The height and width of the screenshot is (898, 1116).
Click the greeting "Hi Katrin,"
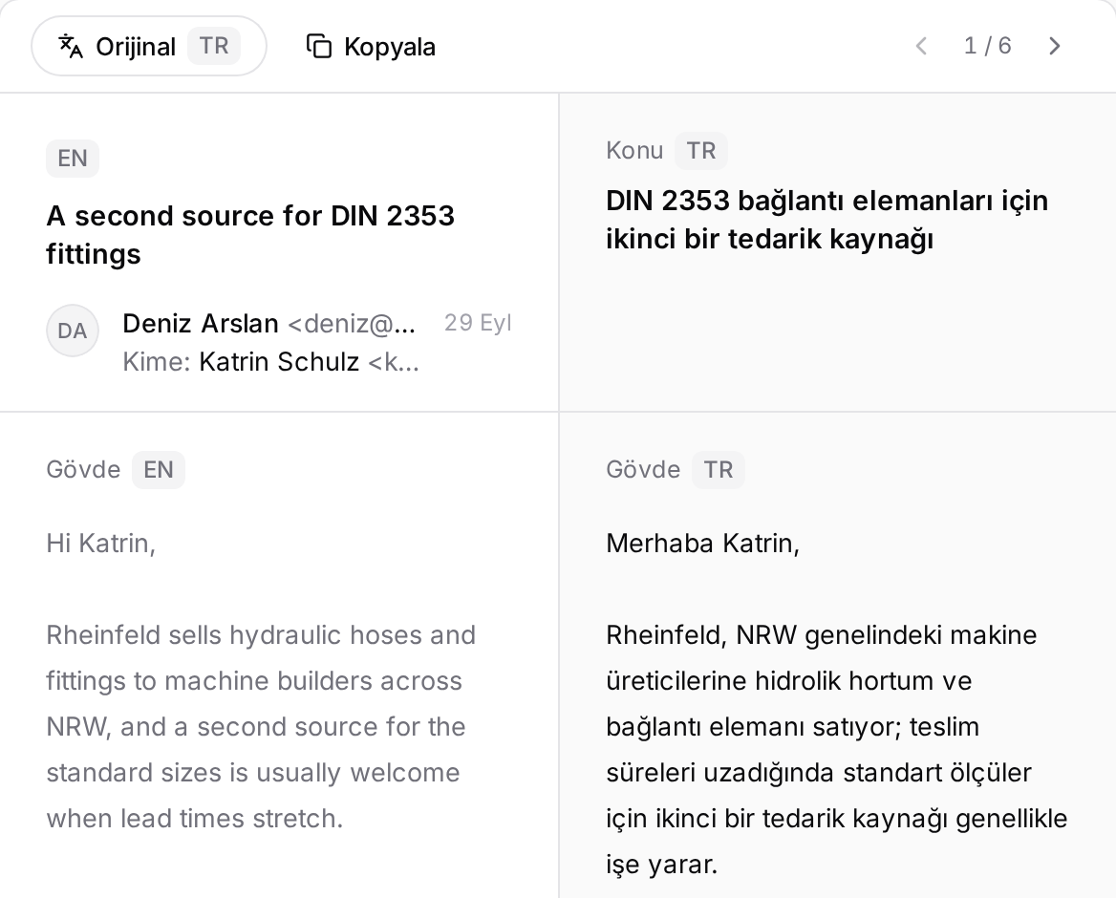click(101, 544)
